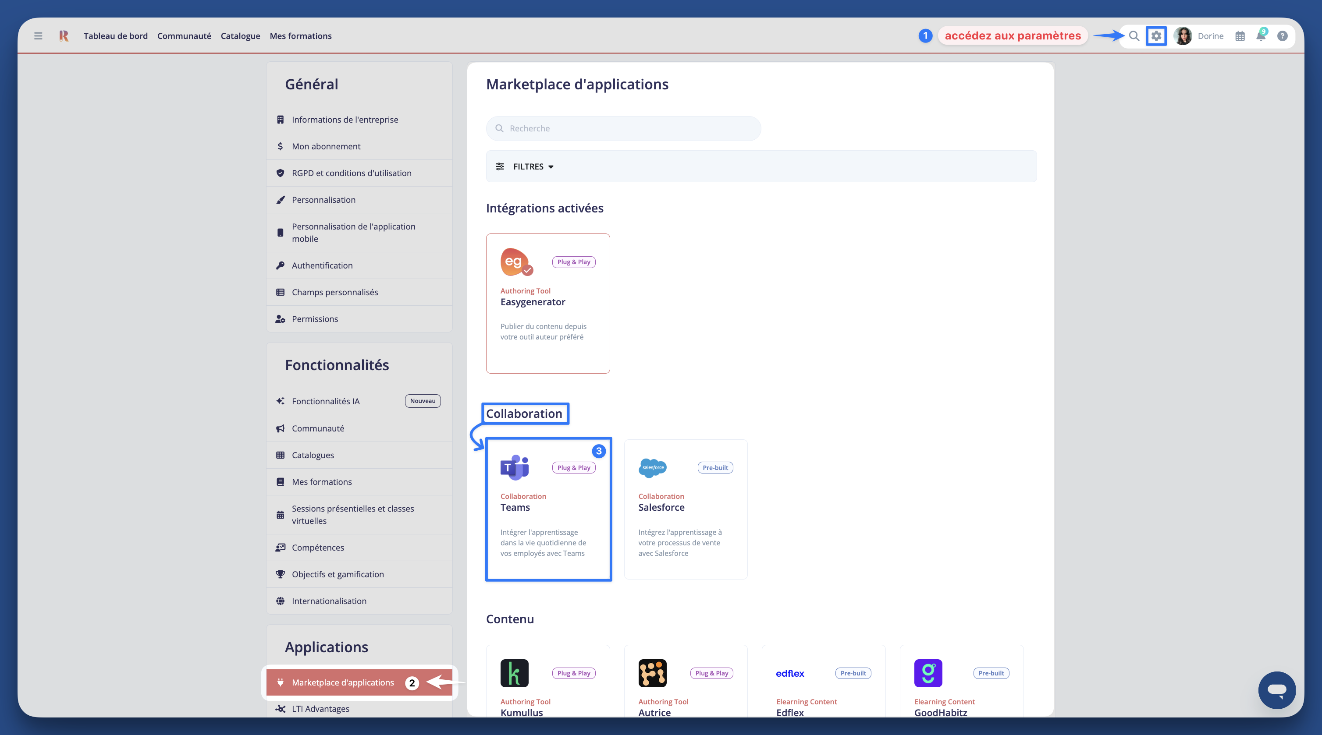Open Personnalisation de l'application mobile

pos(359,232)
